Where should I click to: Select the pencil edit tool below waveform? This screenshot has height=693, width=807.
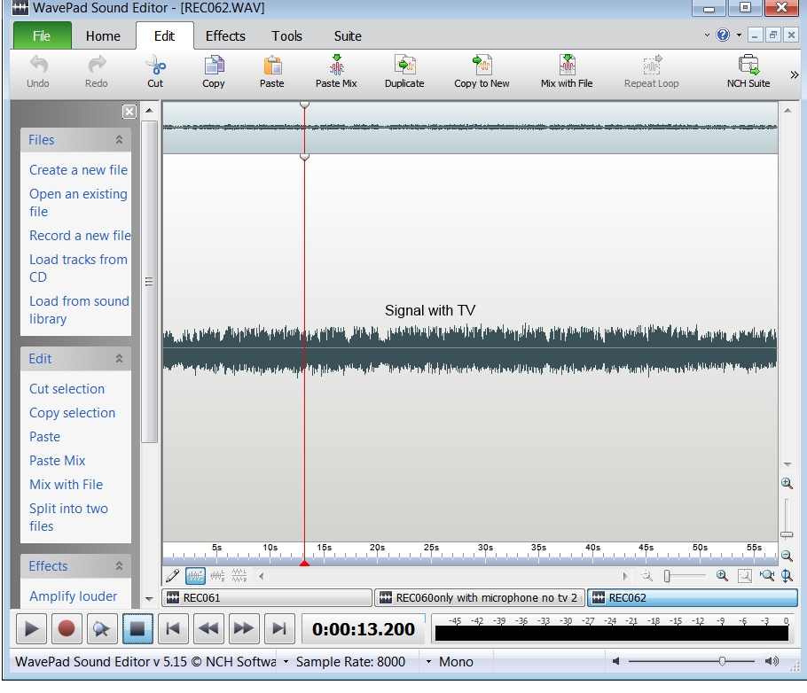(173, 576)
